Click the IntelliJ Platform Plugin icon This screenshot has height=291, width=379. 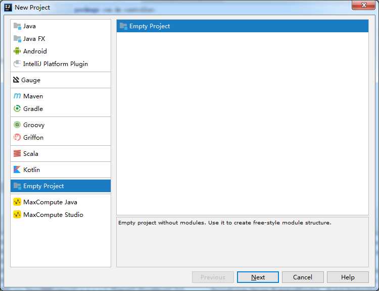17,64
